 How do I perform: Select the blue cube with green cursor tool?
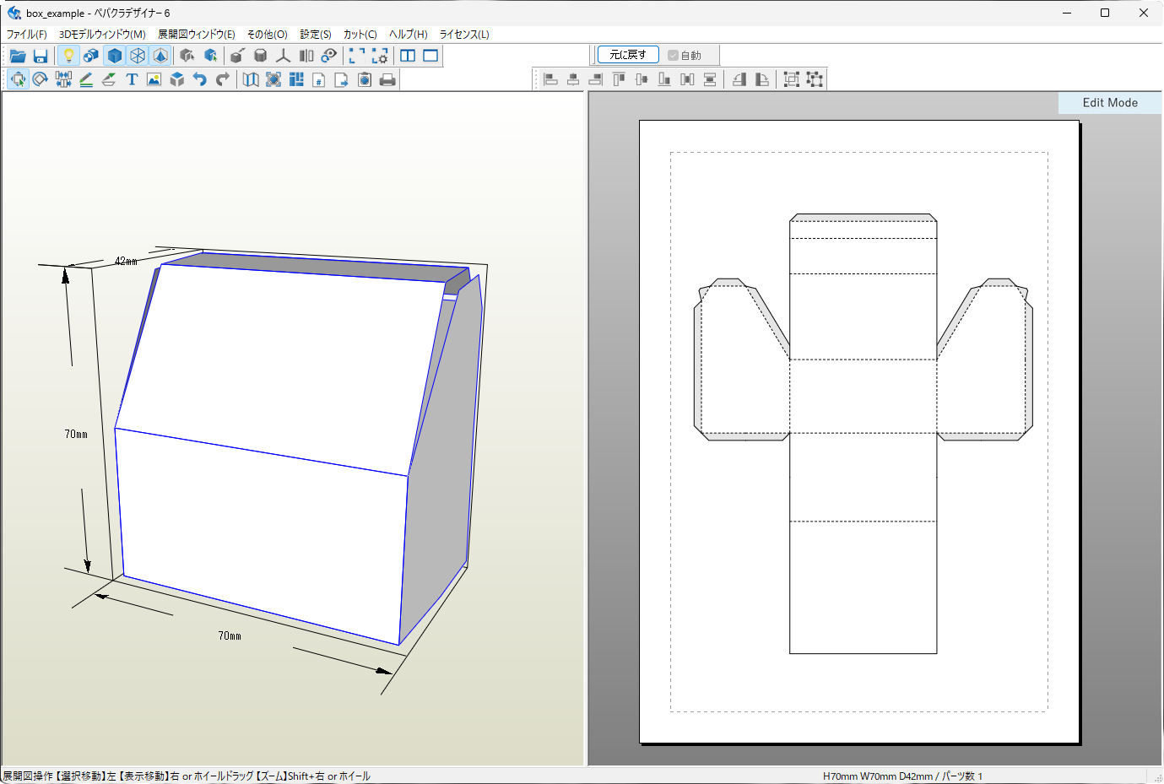tap(210, 56)
